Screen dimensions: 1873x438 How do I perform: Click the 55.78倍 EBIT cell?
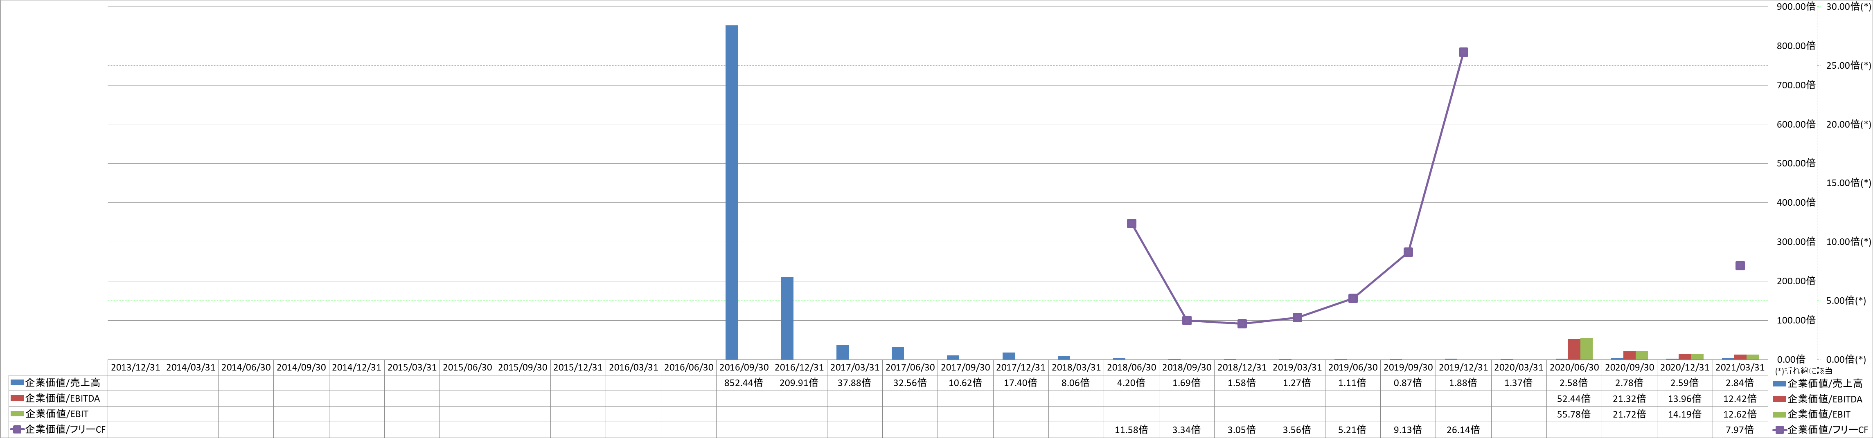1573,414
